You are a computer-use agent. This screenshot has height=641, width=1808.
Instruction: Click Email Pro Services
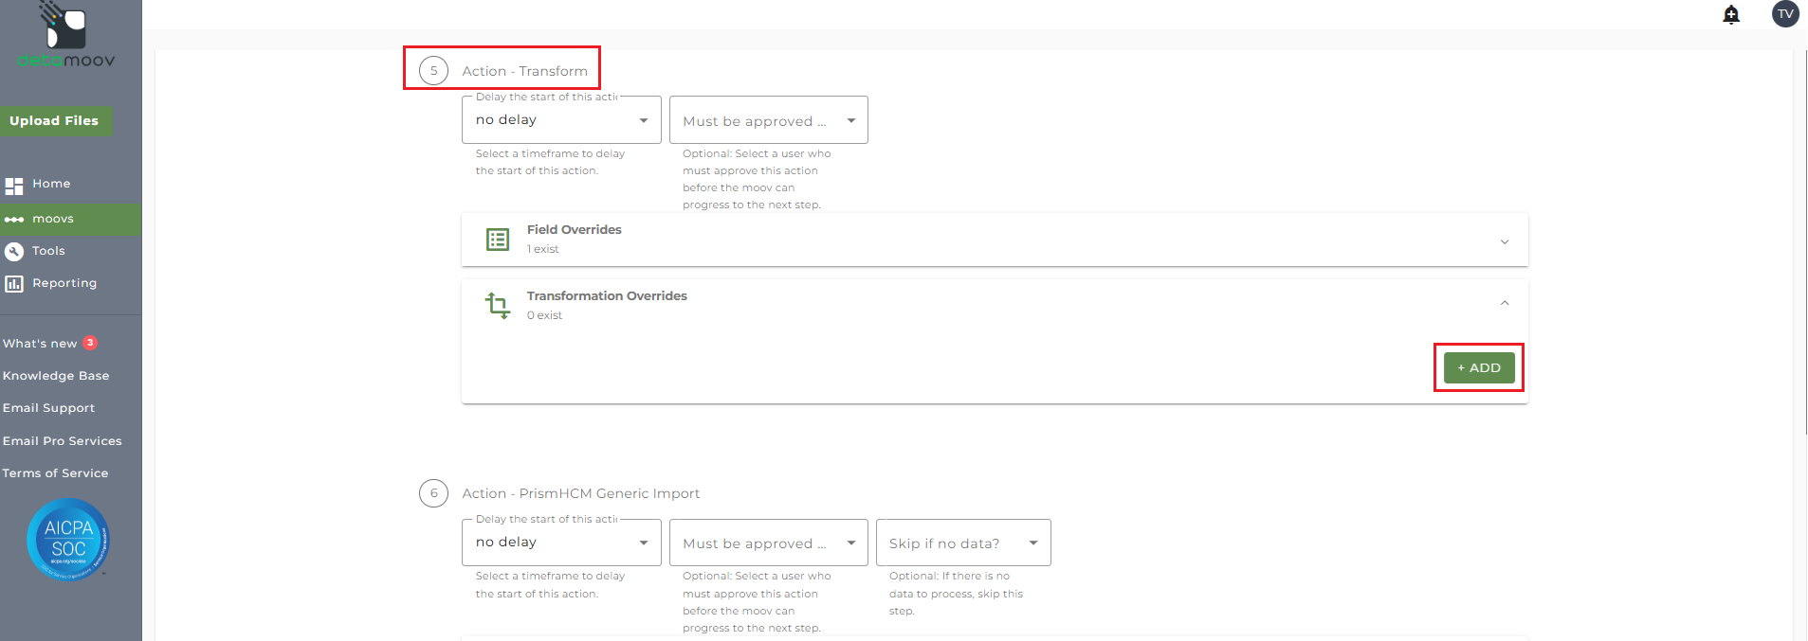point(62,441)
